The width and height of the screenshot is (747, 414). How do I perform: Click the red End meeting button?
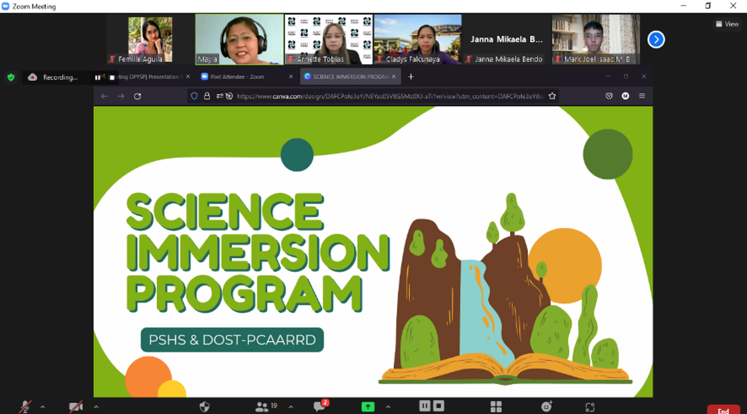723,410
